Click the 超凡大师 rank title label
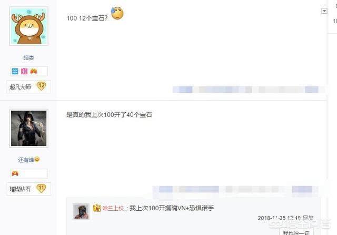The height and width of the screenshot is (235, 337). pyautogui.click(x=20, y=87)
